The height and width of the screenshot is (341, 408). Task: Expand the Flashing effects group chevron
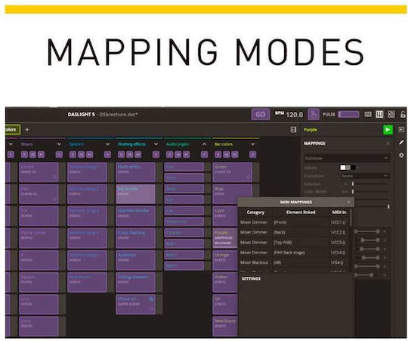point(156,144)
